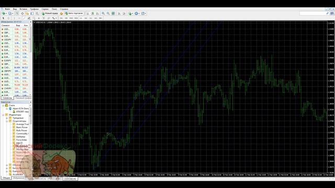Select the trendline drawing tool
This screenshot has width=335, height=188.
point(25,18)
